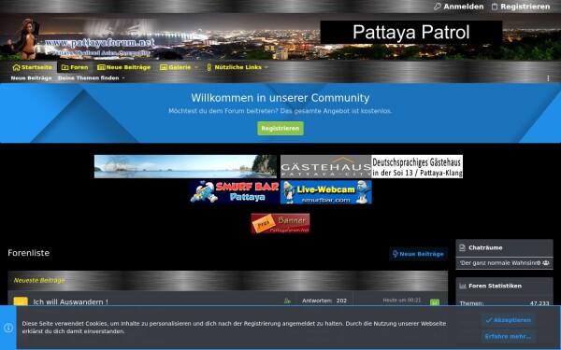The image size is (561, 350).
Task: Select the Foren navigation tab
Action: tap(75, 67)
